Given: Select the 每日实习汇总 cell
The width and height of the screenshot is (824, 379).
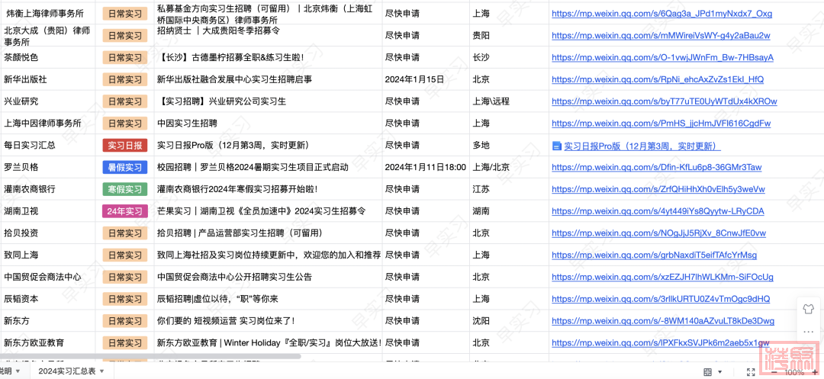Looking at the screenshot, I should pos(47,146).
